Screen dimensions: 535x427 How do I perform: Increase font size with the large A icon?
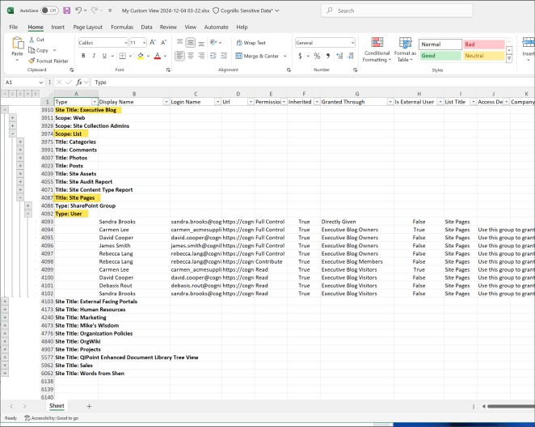[x=153, y=43]
